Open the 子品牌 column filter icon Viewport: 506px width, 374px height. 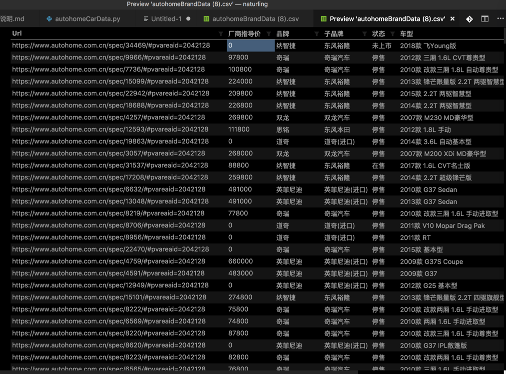tap(364, 34)
